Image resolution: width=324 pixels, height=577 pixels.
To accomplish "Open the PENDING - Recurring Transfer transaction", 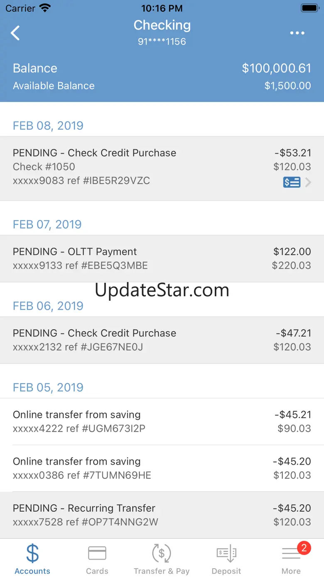I will click(162, 515).
